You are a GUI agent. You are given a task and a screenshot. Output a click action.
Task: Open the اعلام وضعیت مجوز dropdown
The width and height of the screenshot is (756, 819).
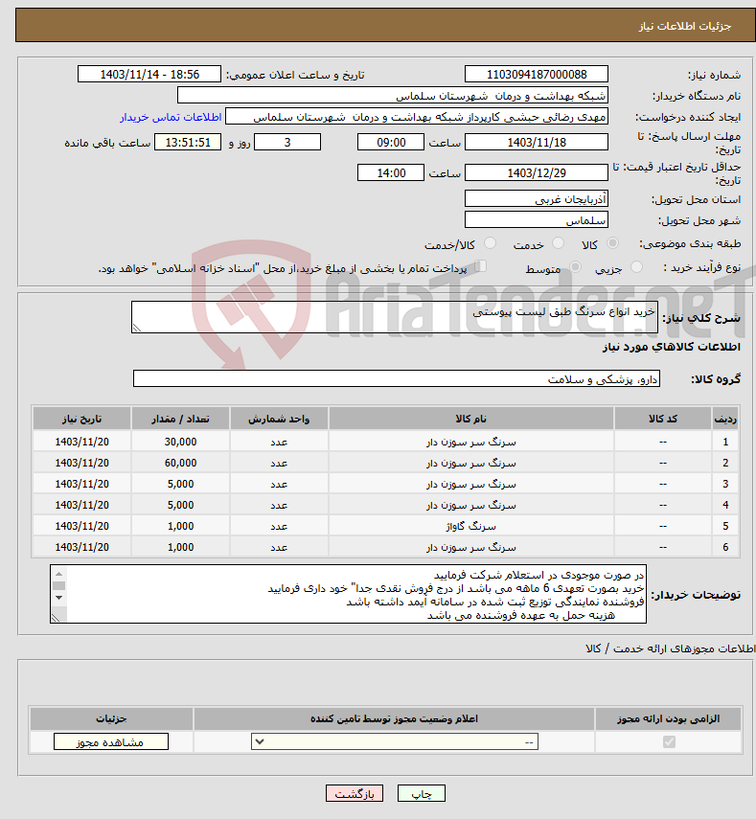(395, 741)
